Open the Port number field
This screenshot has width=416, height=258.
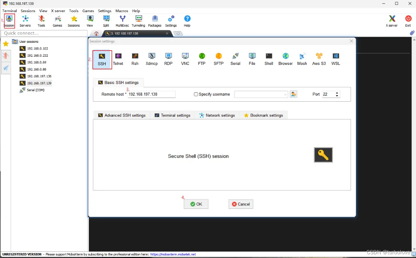tap(328, 94)
